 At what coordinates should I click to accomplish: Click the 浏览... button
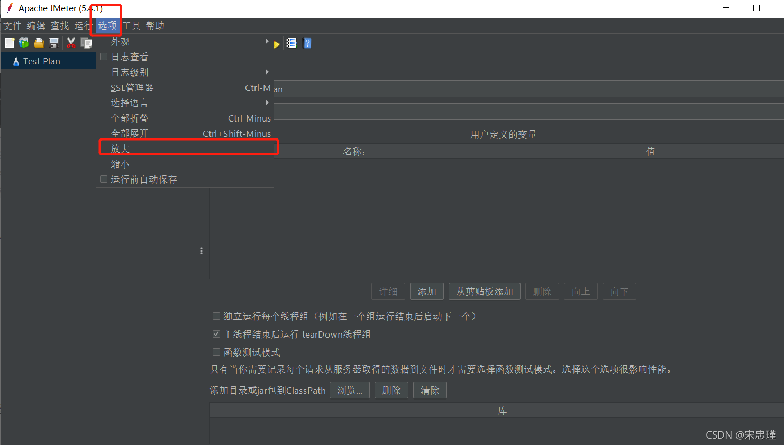pyautogui.click(x=350, y=390)
